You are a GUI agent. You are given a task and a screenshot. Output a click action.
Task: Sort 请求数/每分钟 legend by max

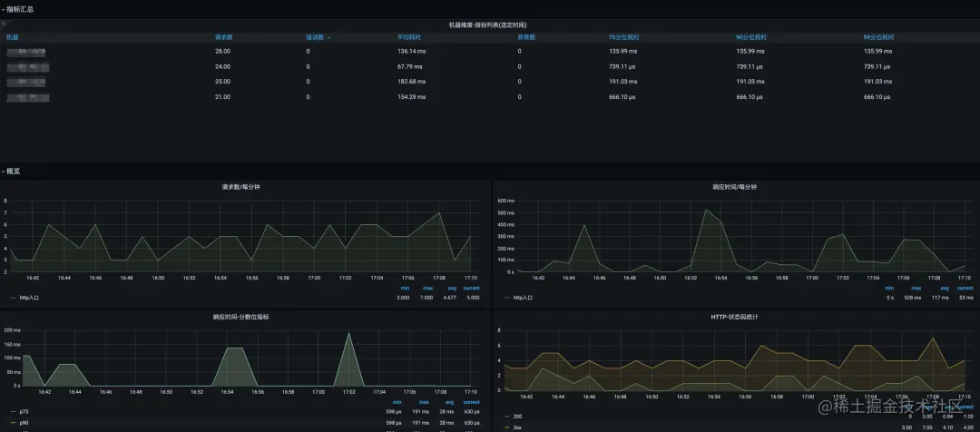pyautogui.click(x=428, y=289)
